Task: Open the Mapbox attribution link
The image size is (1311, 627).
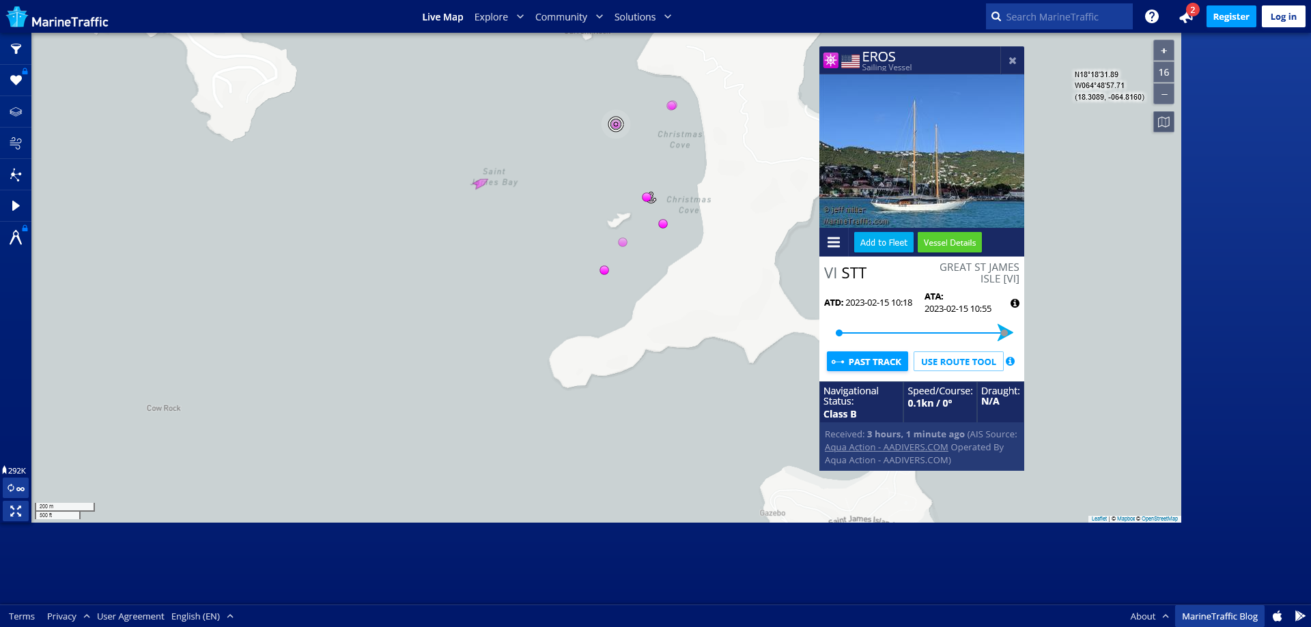Action: pyautogui.click(x=1126, y=519)
